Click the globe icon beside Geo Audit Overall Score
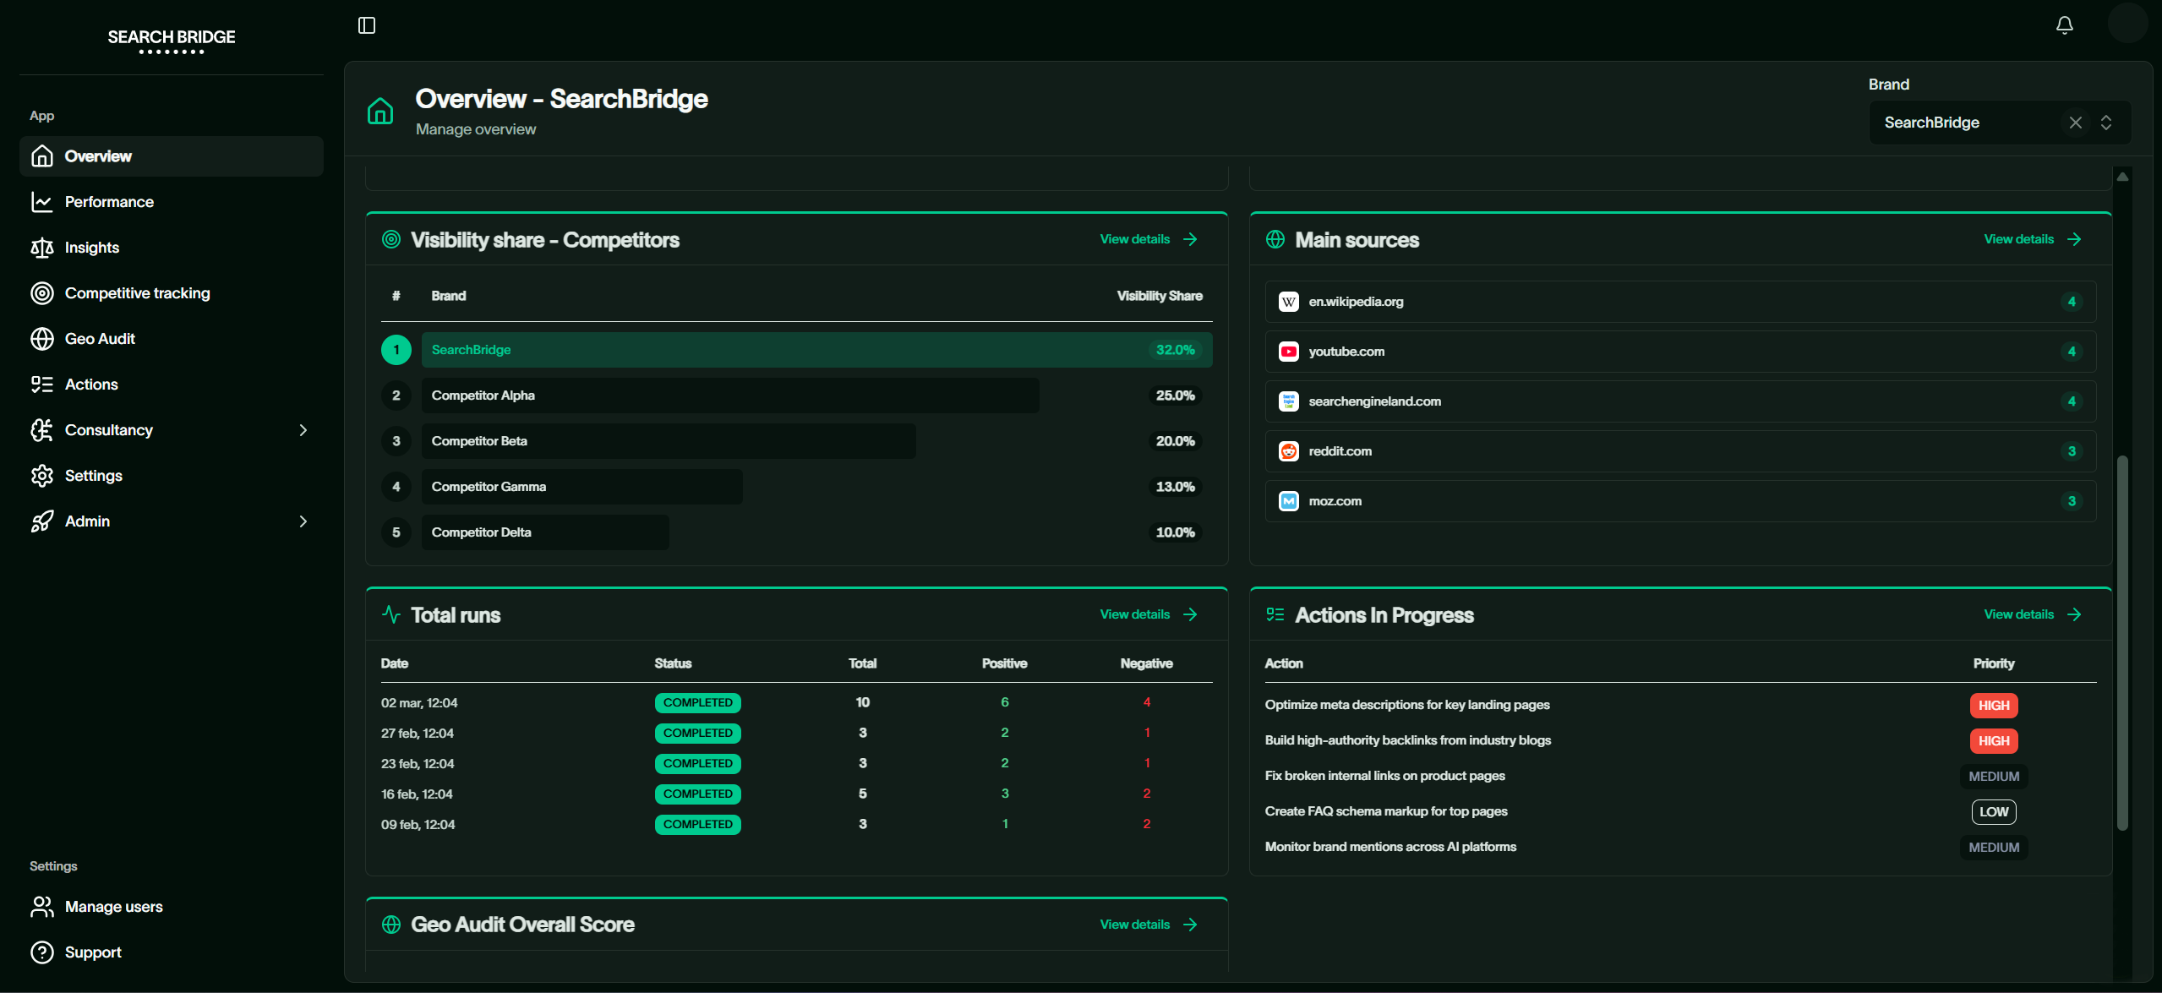The image size is (2162, 993). 391,925
